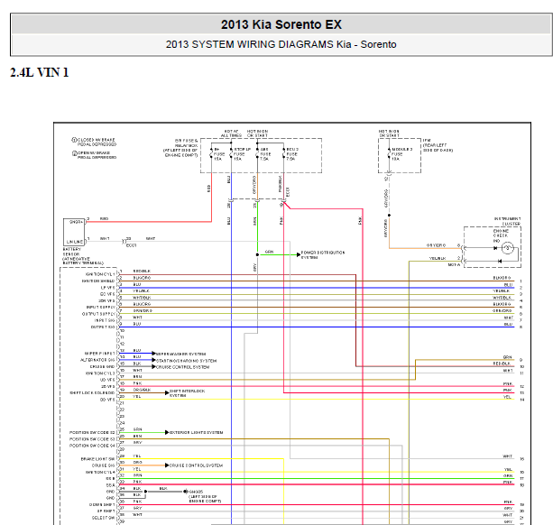Click the 'SNSR+' terminal on battery sensor
Viewport: 553px width, 525px height.
76,222
